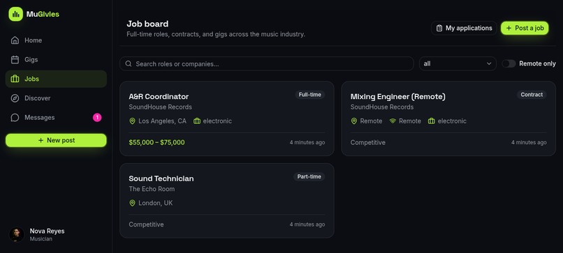
Task: Open the Mixing Engineer (Remote) listing
Action: [398, 97]
